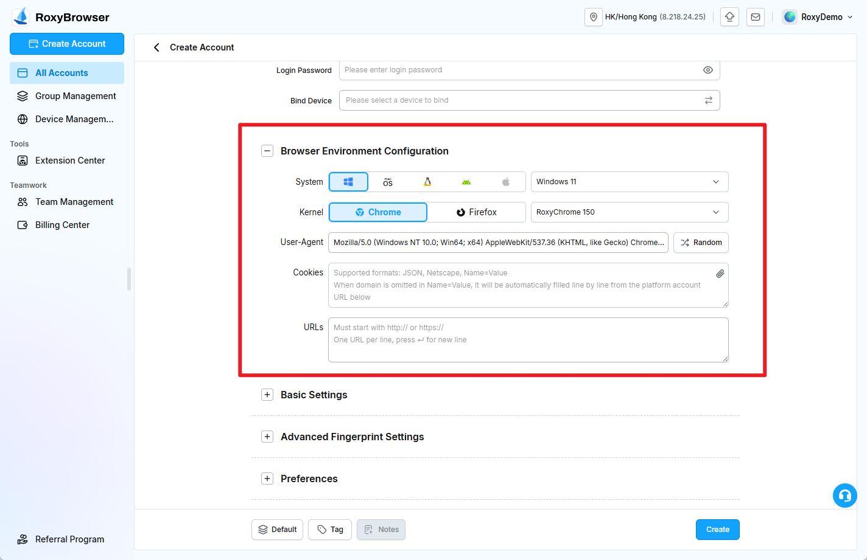
Task: Select macOS system icon
Action: [388, 182]
